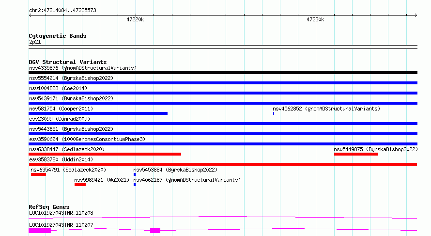The width and height of the screenshot is (431, 236).
Task: Open LOC101927043|NR_110207 gene label
Action: 61,225
